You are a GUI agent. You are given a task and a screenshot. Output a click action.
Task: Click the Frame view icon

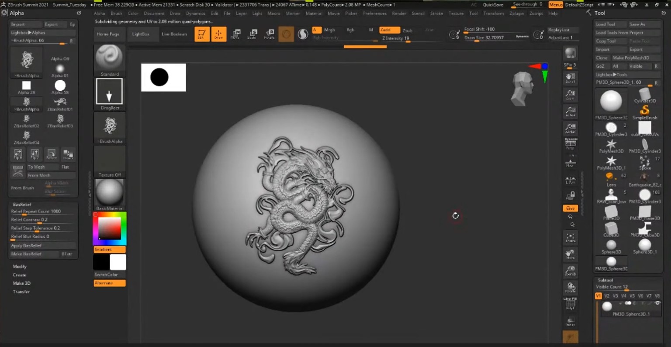[571, 237]
